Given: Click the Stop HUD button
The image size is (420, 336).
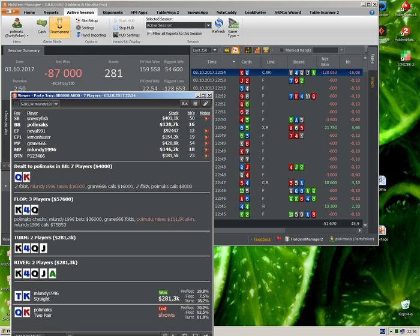Looking at the screenshot, I should click(126, 28).
